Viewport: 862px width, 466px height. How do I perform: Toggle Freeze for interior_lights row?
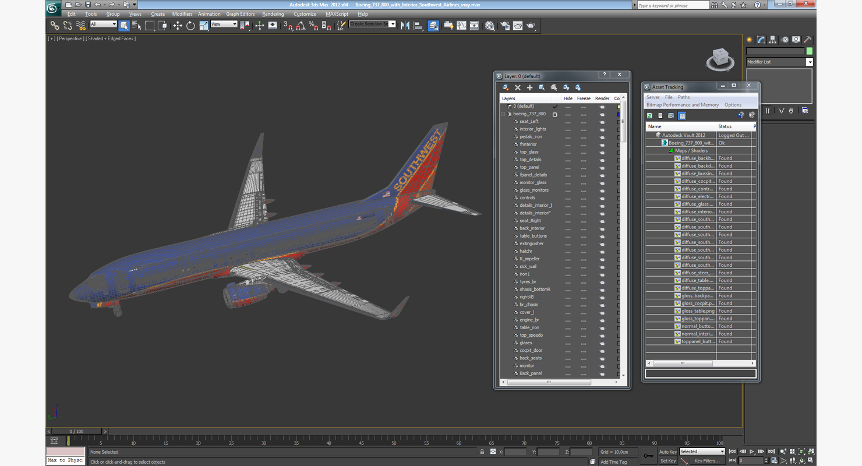(583, 129)
